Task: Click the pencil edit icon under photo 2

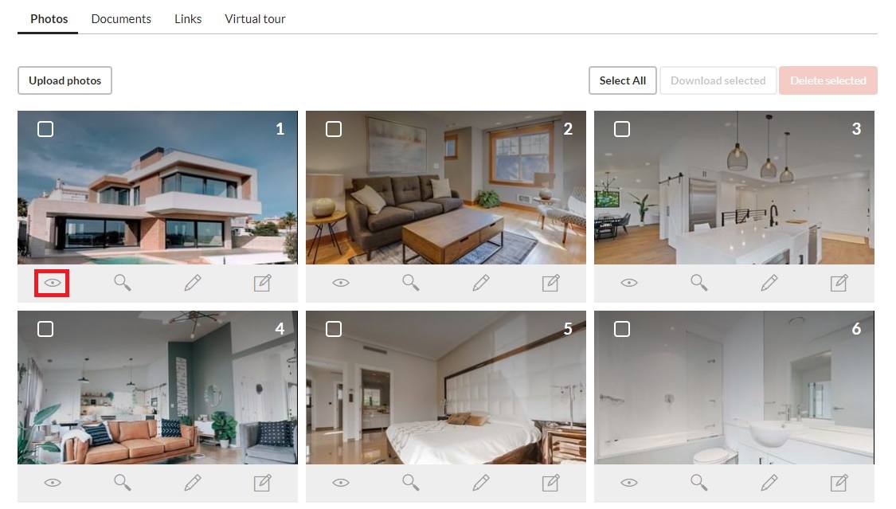Action: point(480,283)
